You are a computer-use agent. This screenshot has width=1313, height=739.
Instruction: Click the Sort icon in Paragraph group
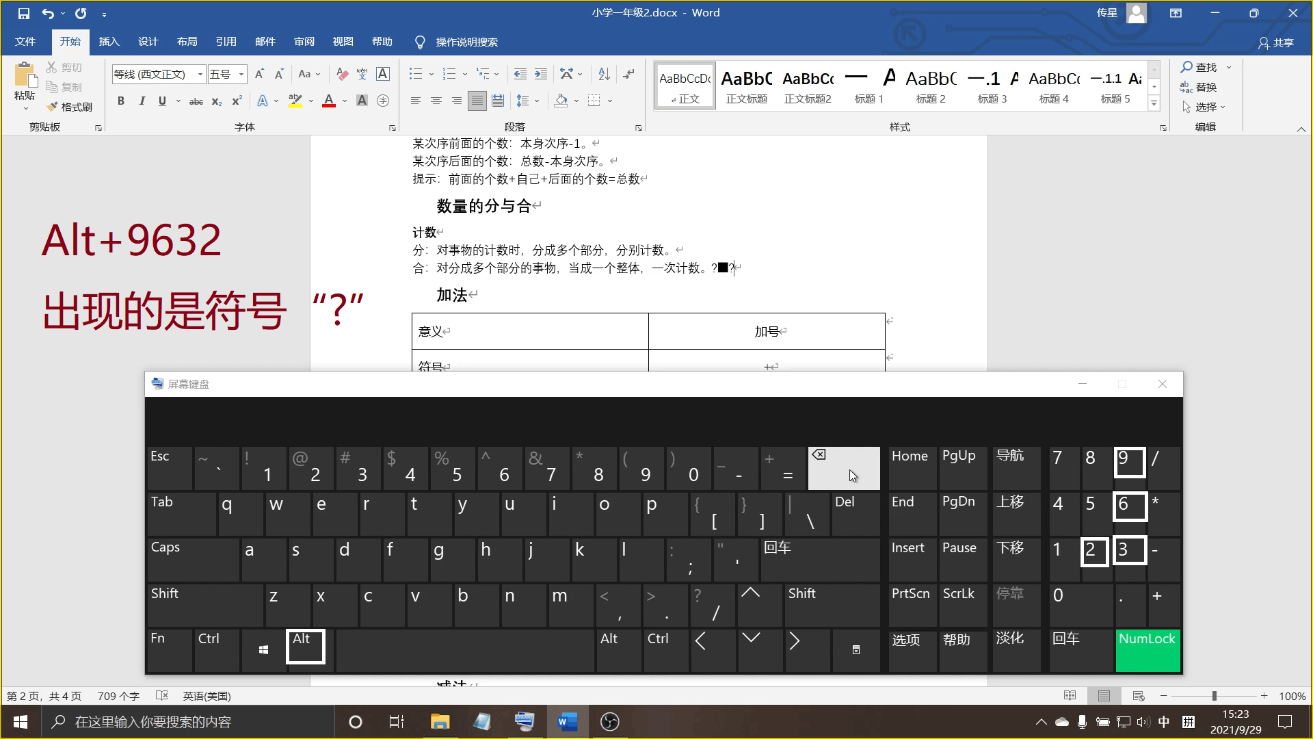pyautogui.click(x=604, y=74)
